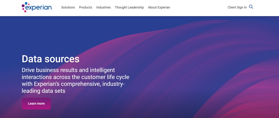Open the search magnifier icon

tap(251, 7)
